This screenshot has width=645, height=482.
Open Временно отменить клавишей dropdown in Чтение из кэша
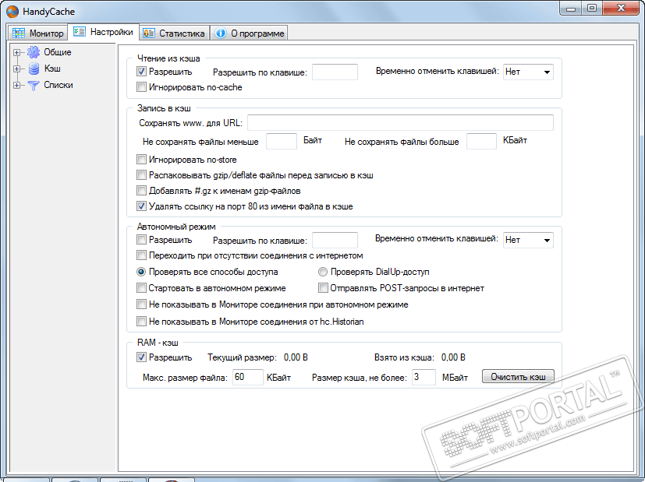pos(528,72)
